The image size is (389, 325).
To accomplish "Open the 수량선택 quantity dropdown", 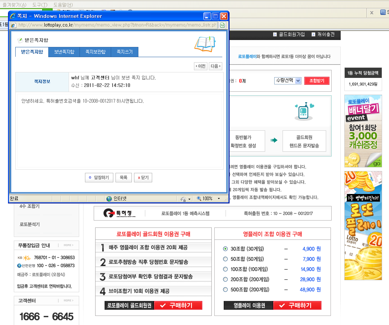I will pos(288,81).
